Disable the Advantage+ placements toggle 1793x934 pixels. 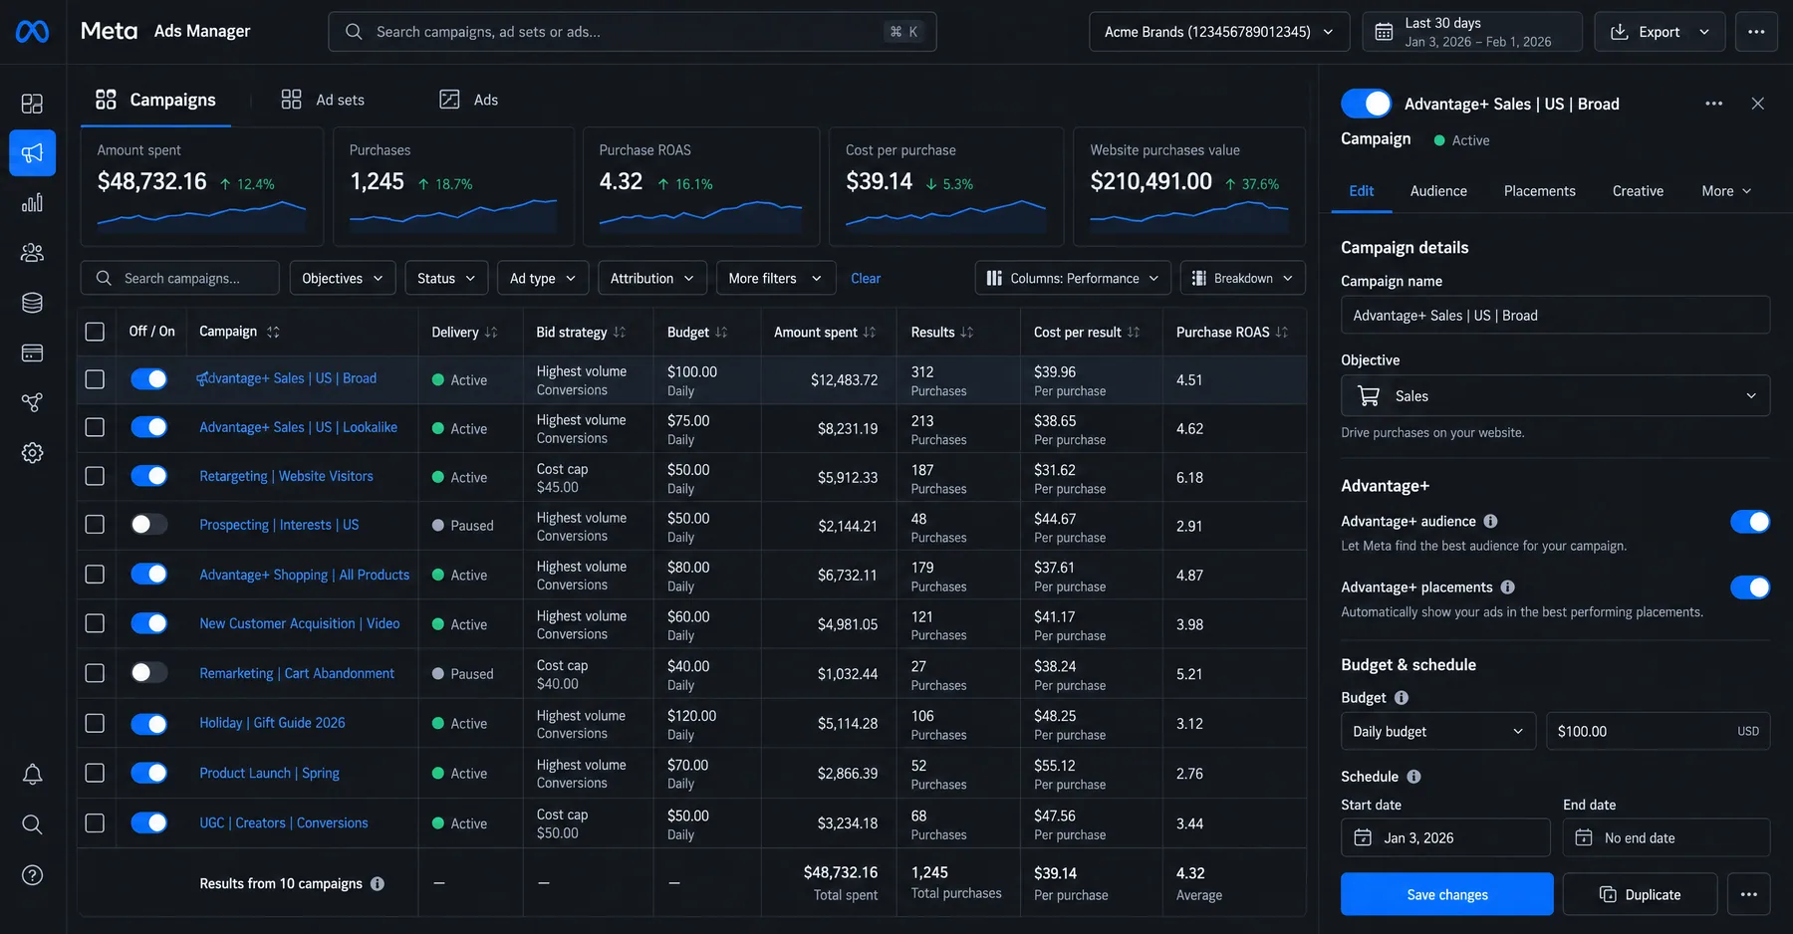point(1750,587)
